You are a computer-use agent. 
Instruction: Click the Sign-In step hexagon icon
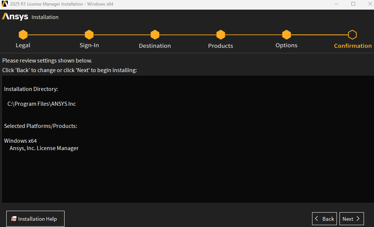pyautogui.click(x=89, y=35)
